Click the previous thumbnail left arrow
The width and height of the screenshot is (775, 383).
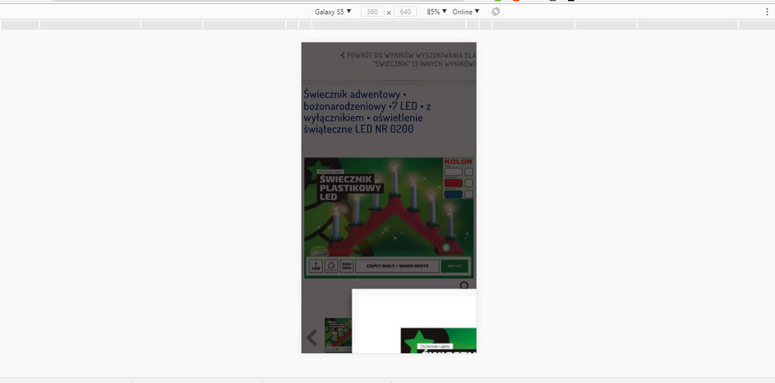(x=312, y=338)
